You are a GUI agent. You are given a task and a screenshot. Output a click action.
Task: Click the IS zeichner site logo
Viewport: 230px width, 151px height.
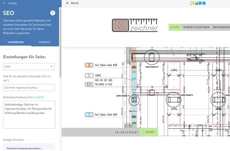[x=135, y=25]
